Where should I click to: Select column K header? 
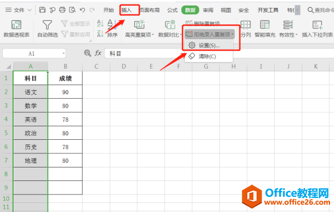pyautogui.click(x=316, y=67)
